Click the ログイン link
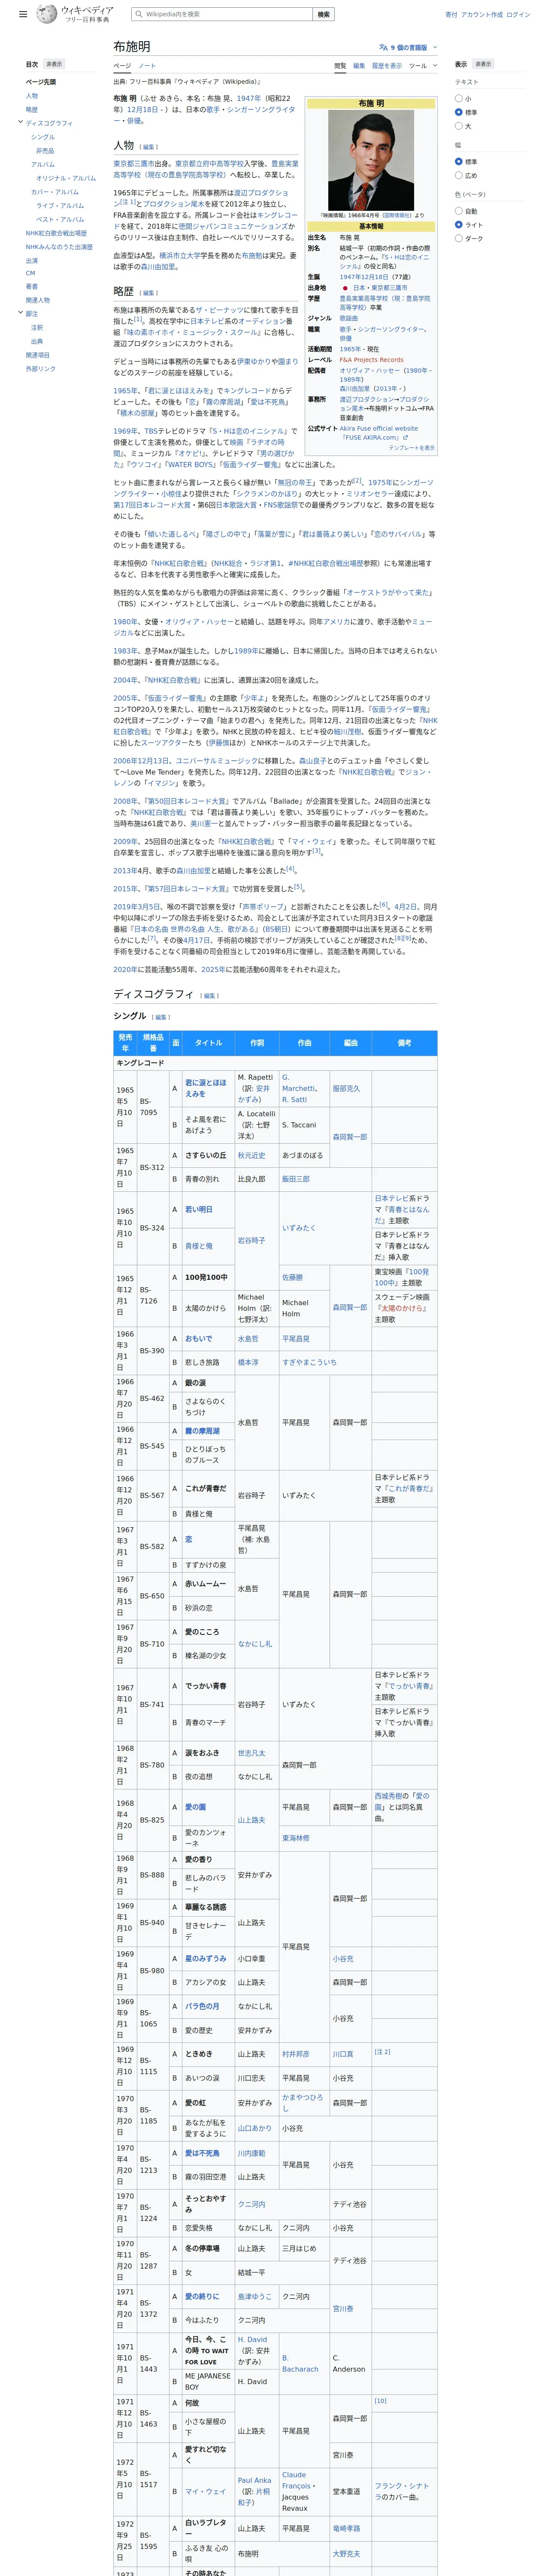 (x=518, y=14)
